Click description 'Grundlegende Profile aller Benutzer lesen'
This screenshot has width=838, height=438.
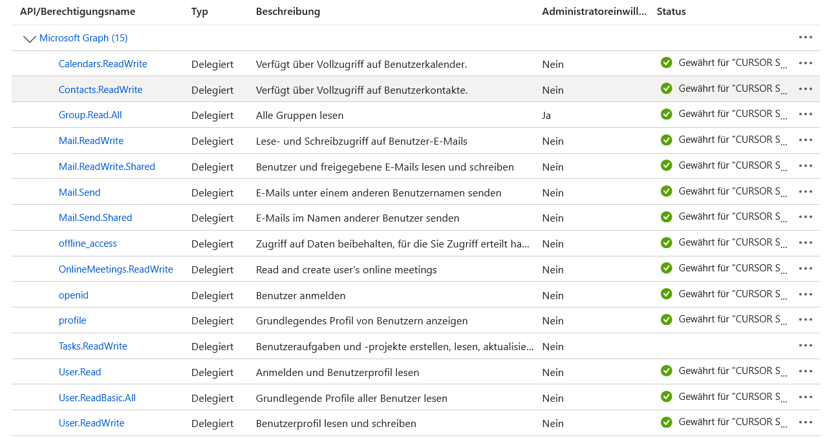(352, 398)
